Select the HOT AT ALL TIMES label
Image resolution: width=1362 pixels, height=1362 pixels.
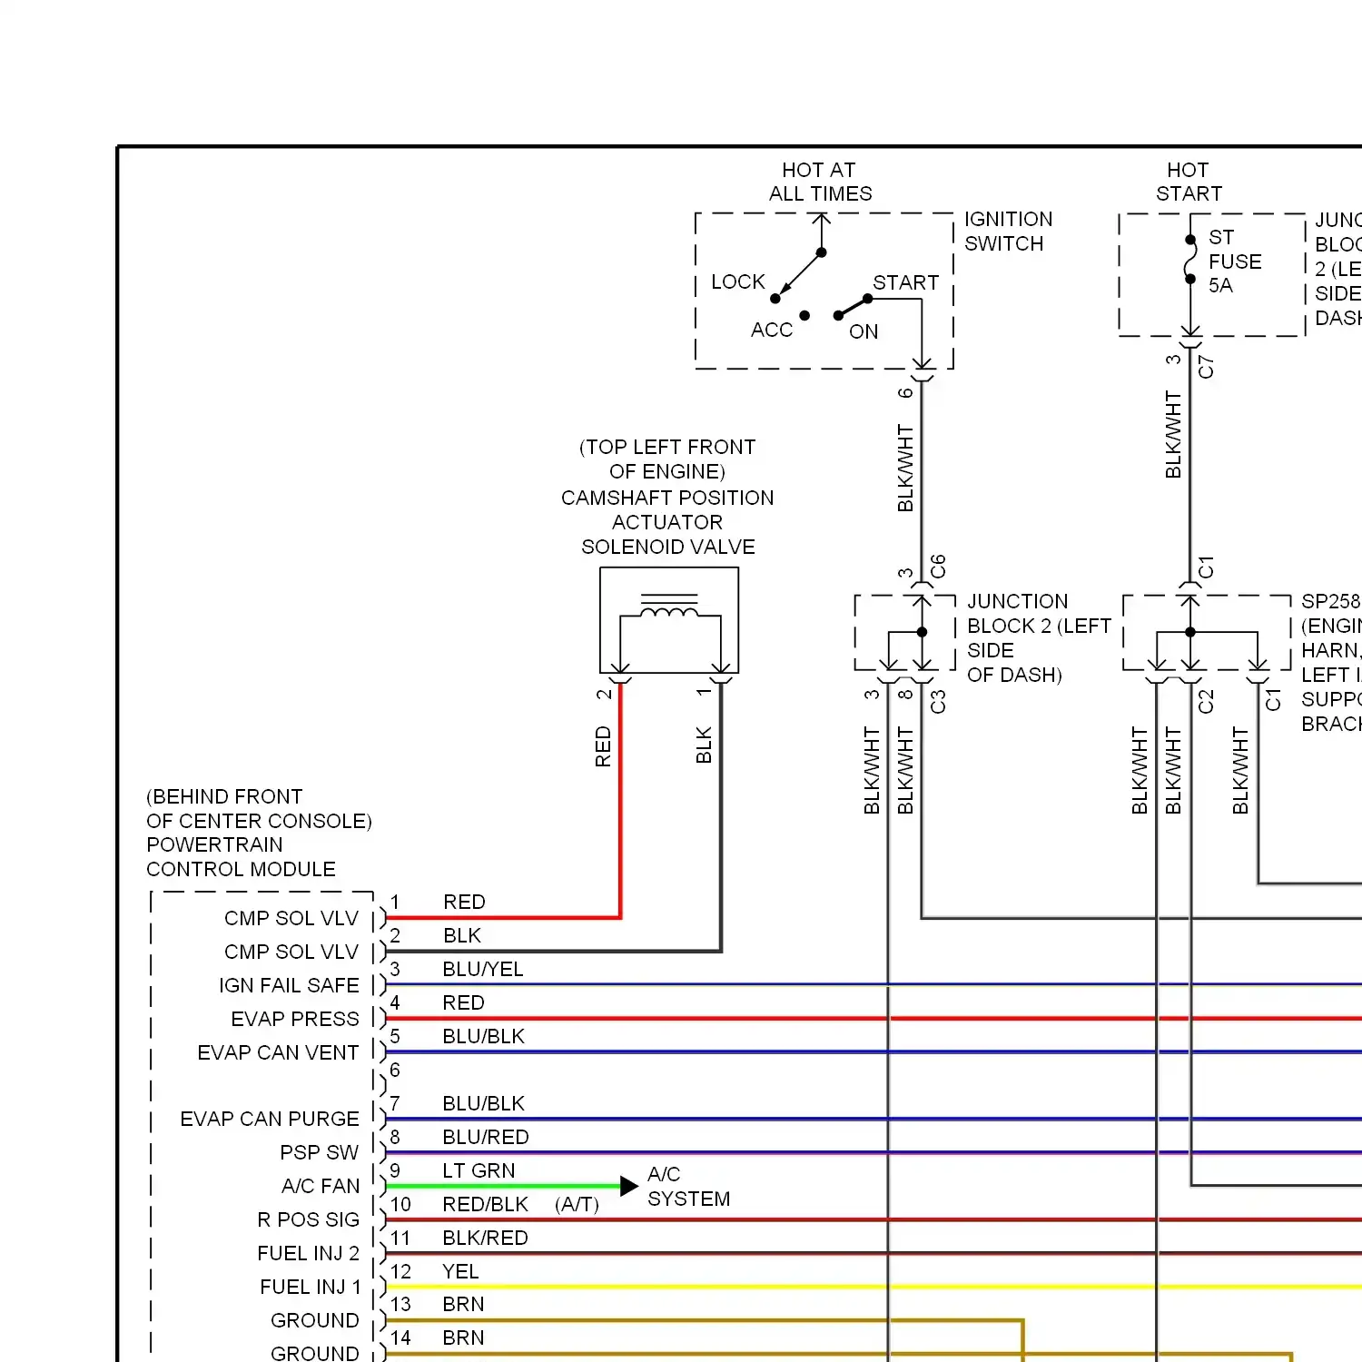click(x=820, y=182)
